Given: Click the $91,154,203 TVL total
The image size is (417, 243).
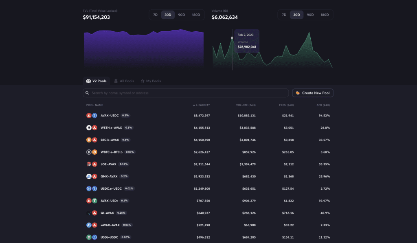Looking at the screenshot, I should coord(96,17).
